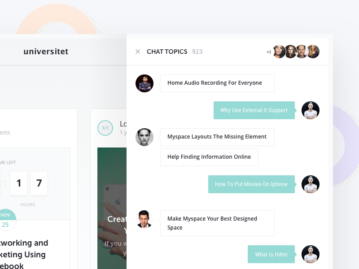The width and height of the screenshot is (359, 269).
Task: Click the universitet logo
Action: pos(46,51)
